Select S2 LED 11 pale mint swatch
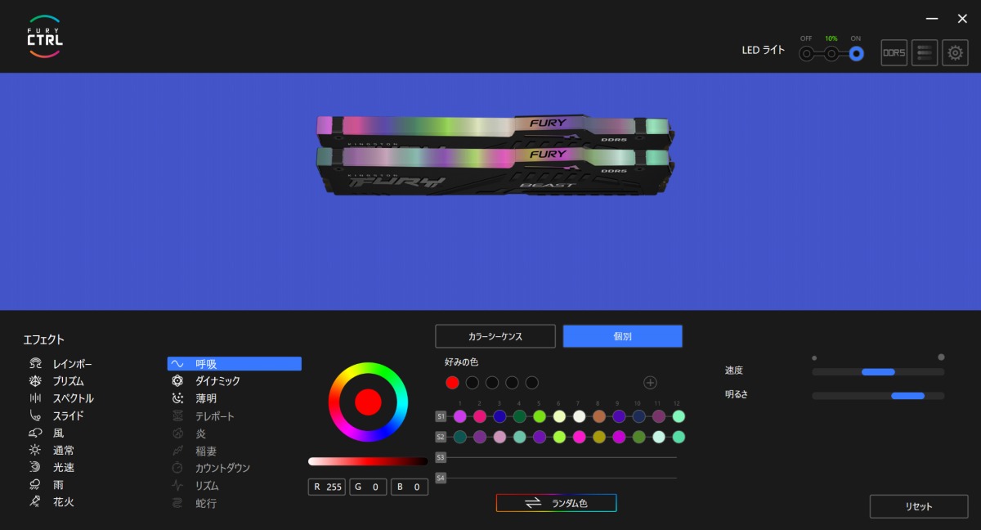The image size is (981, 530). [x=659, y=437]
